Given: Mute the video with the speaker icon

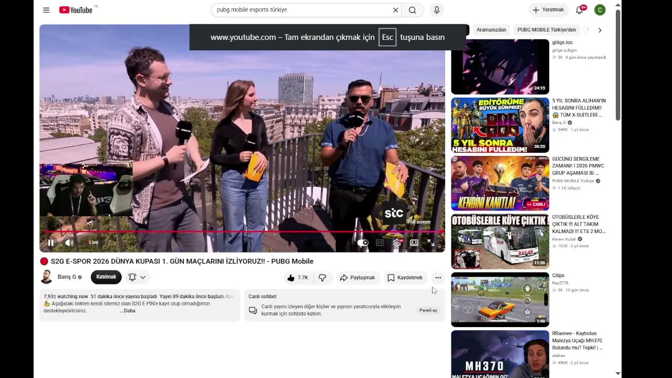Looking at the screenshot, I should pos(69,243).
